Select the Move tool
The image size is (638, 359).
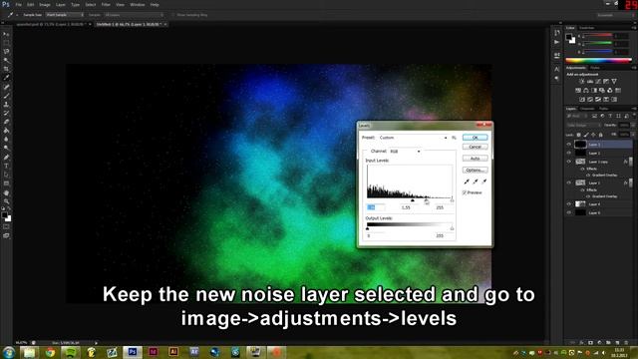click(x=6, y=34)
